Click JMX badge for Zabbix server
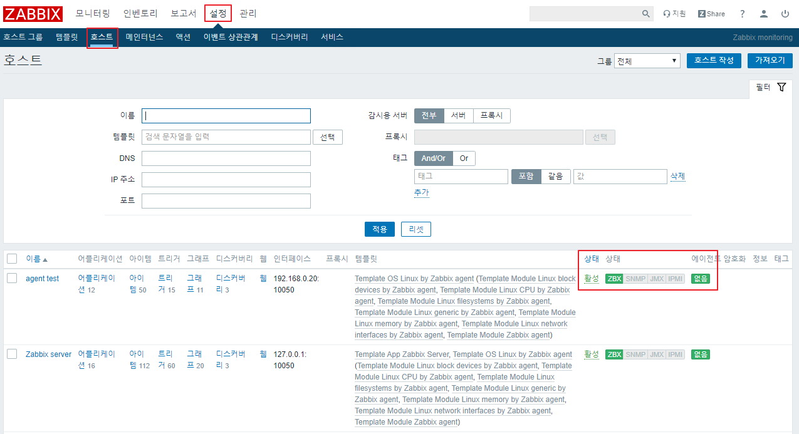Screen dimensions: 799x434 click(657, 354)
